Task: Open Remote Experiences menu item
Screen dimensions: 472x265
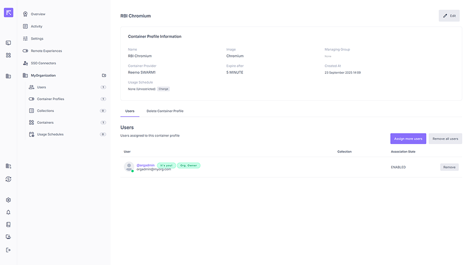Action: 46,51
